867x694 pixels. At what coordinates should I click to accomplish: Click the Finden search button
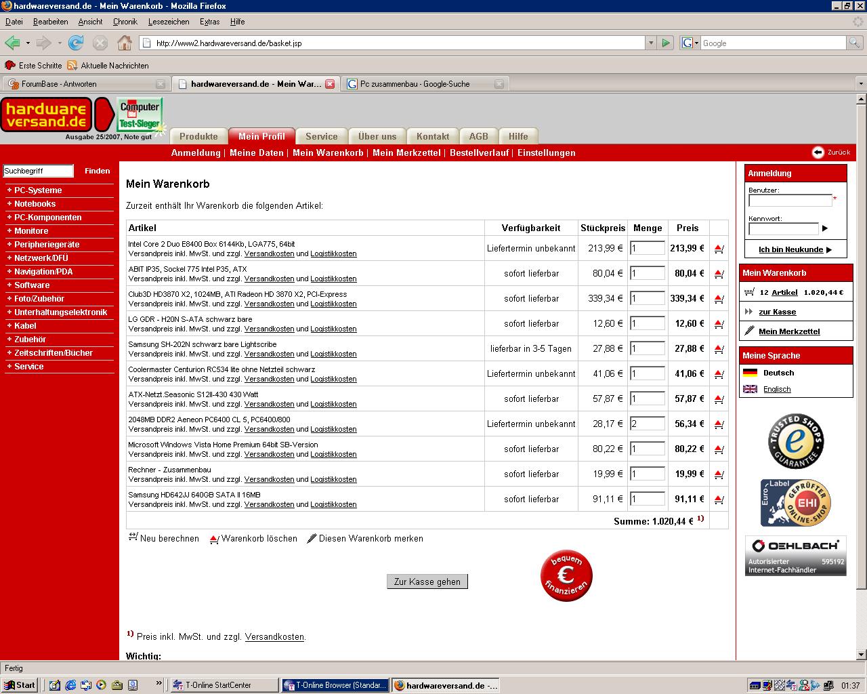[98, 171]
